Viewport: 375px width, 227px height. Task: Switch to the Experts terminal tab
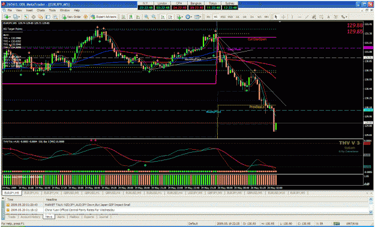point(89,217)
